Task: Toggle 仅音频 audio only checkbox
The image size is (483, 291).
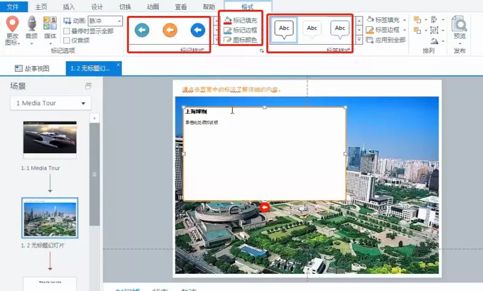Action: coord(66,40)
